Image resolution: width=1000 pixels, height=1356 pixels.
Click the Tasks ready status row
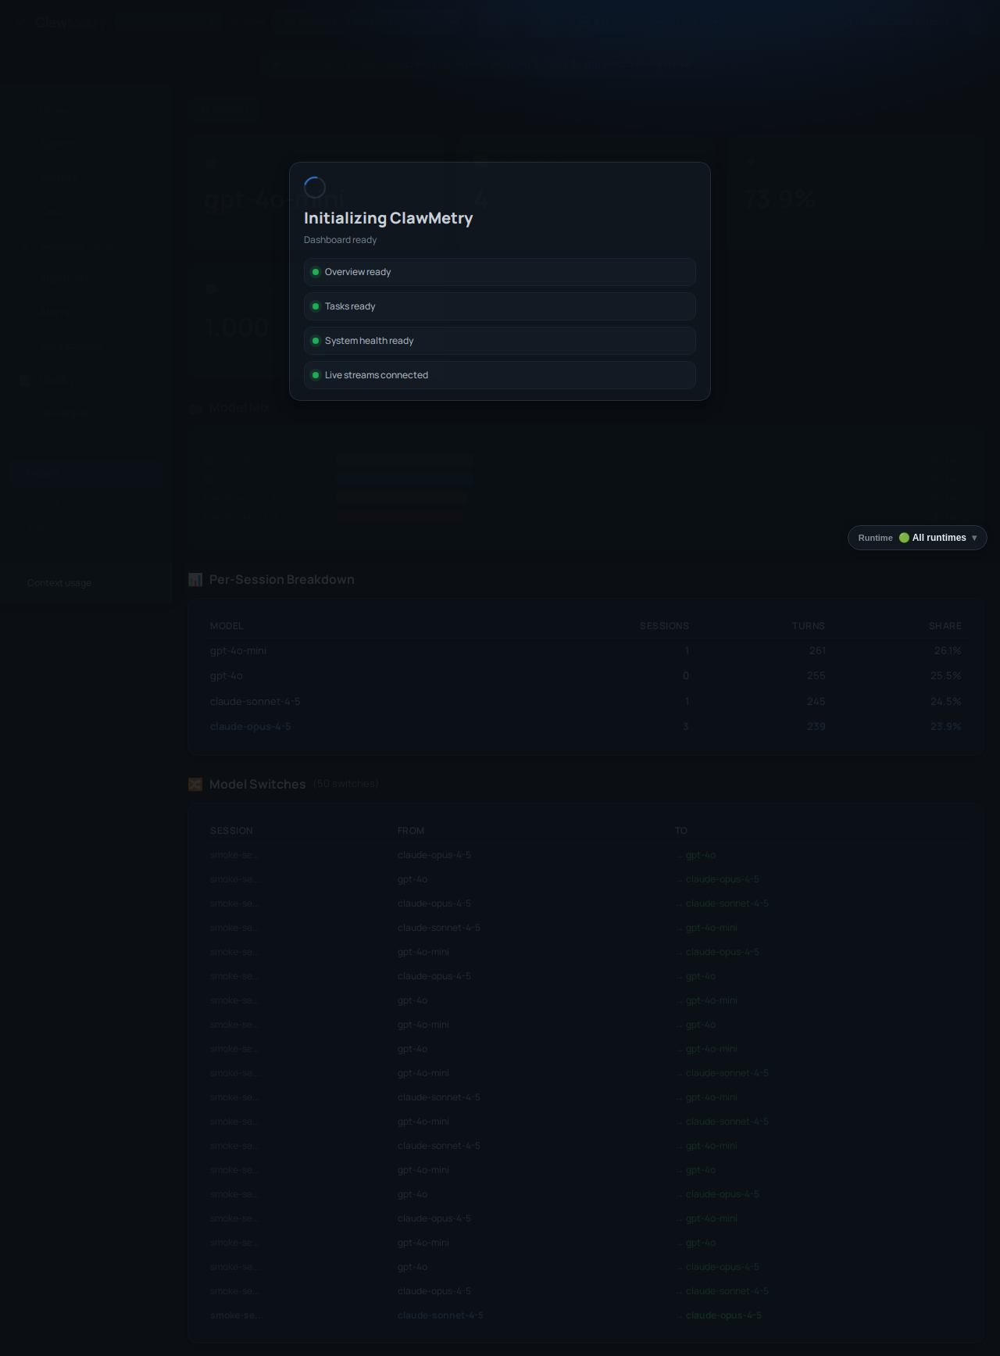(500, 306)
